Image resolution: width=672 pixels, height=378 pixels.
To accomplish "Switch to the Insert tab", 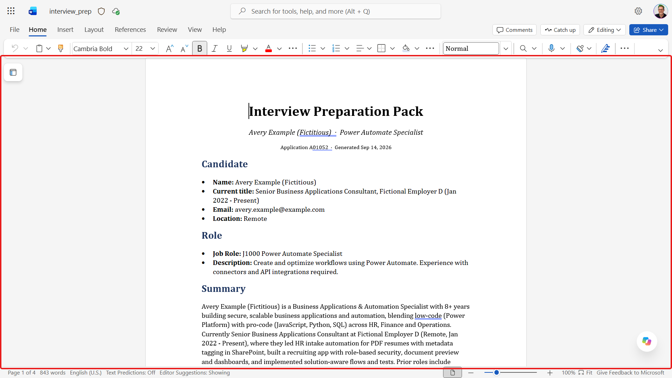I will point(65,30).
